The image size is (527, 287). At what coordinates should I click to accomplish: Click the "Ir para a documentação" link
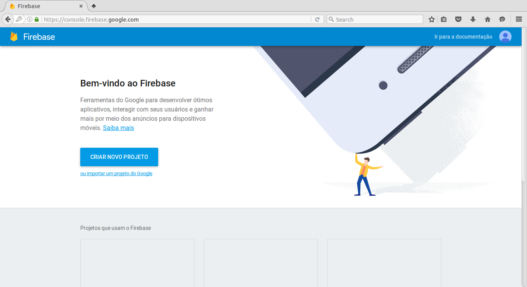463,37
